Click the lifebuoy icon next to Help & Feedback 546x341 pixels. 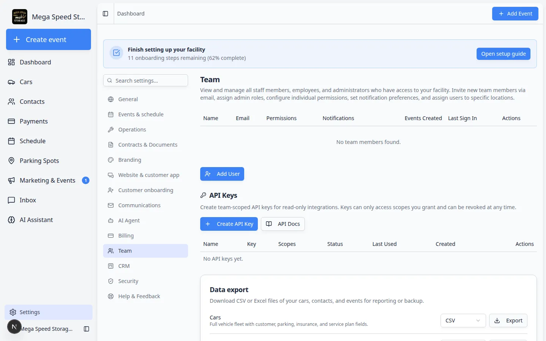coord(111,296)
